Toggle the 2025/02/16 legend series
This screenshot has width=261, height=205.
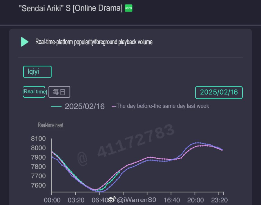[x=84, y=106]
